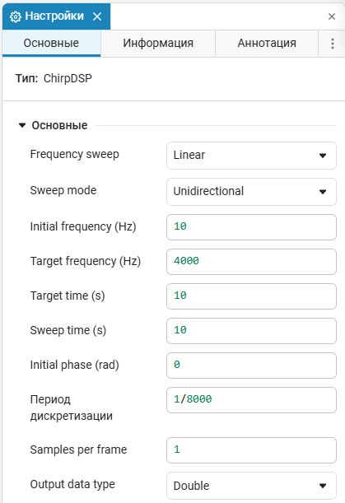Image resolution: width=345 pixels, height=503 pixels.
Task: Close the settings panel with the right-hand X
Action: 332,16
